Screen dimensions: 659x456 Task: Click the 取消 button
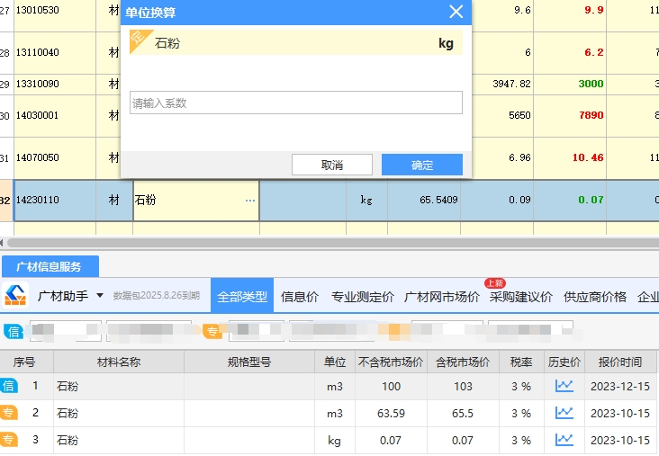click(332, 165)
